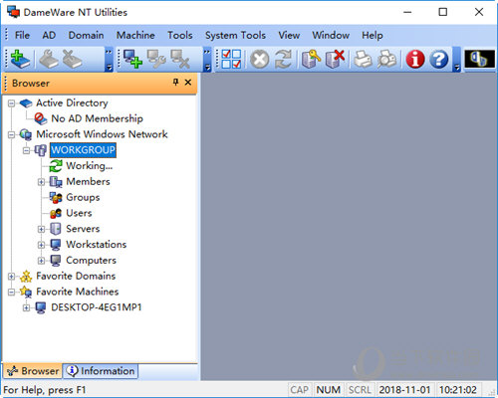
Task: Collapse the Microsoft Windows Network node
Action: click(x=12, y=134)
